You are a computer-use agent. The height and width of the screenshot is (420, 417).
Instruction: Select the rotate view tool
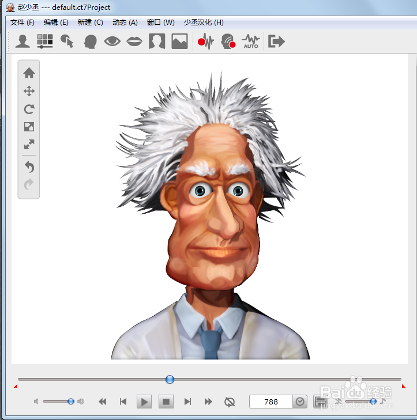tap(29, 109)
